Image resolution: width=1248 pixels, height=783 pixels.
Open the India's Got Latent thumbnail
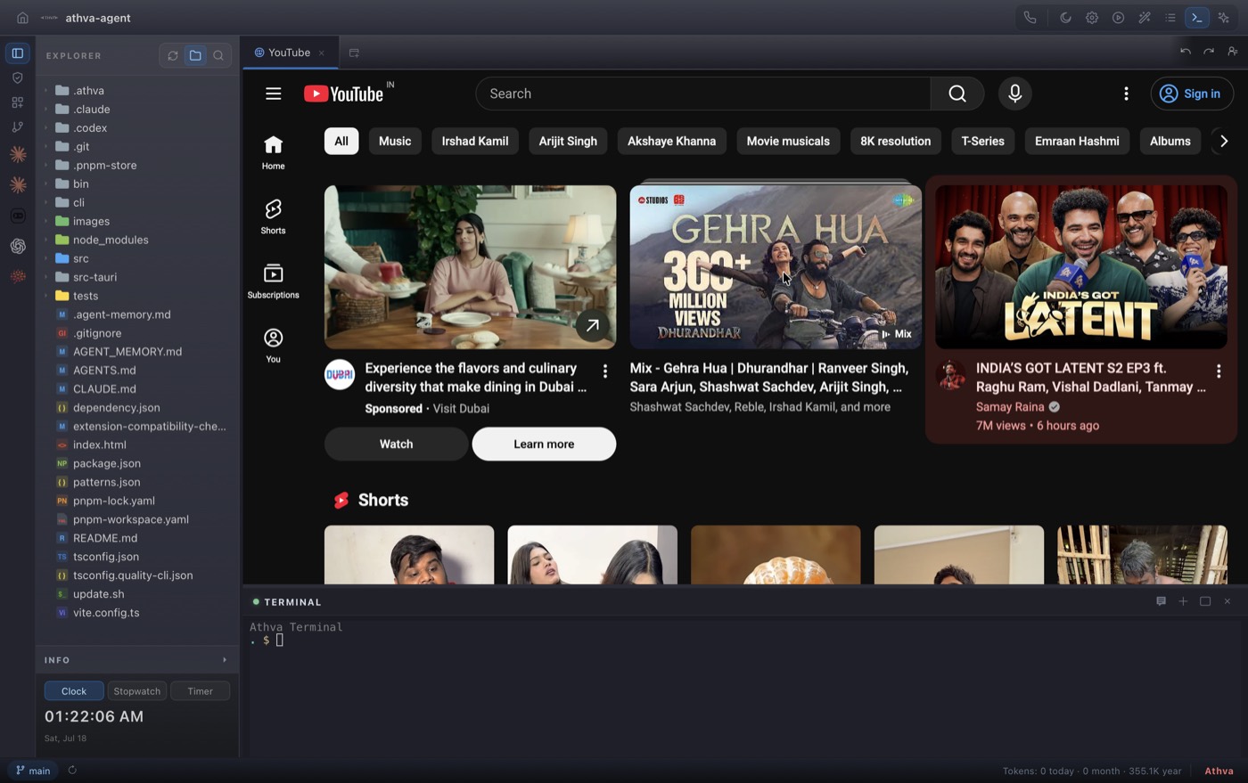click(1081, 266)
